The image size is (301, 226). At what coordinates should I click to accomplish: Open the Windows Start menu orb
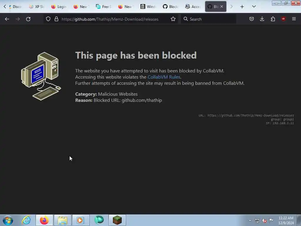click(8, 220)
